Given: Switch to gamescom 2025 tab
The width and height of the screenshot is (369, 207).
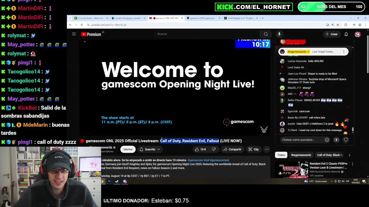Looking at the screenshot, I should coord(204,18).
